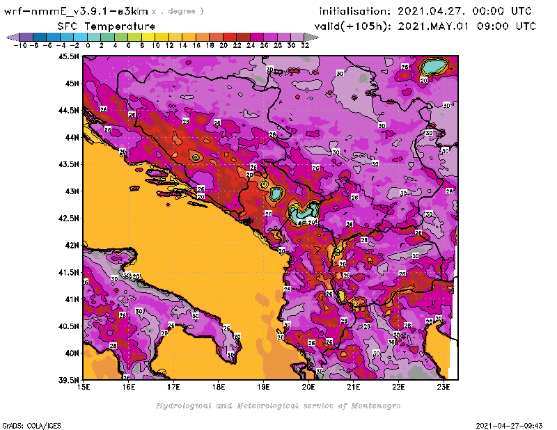Image resolution: width=557 pixels, height=430 pixels.
Task: Click the legend swatch between -2 and 0
Action: [81, 38]
